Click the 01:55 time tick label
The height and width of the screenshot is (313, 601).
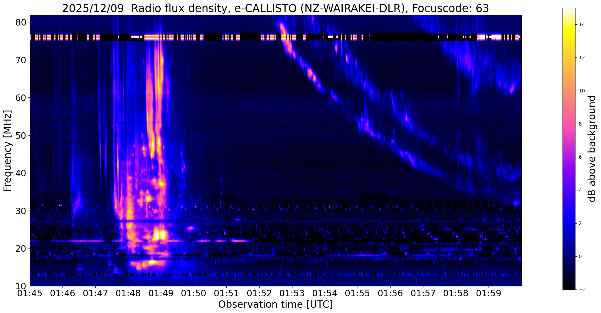pyautogui.click(x=358, y=293)
